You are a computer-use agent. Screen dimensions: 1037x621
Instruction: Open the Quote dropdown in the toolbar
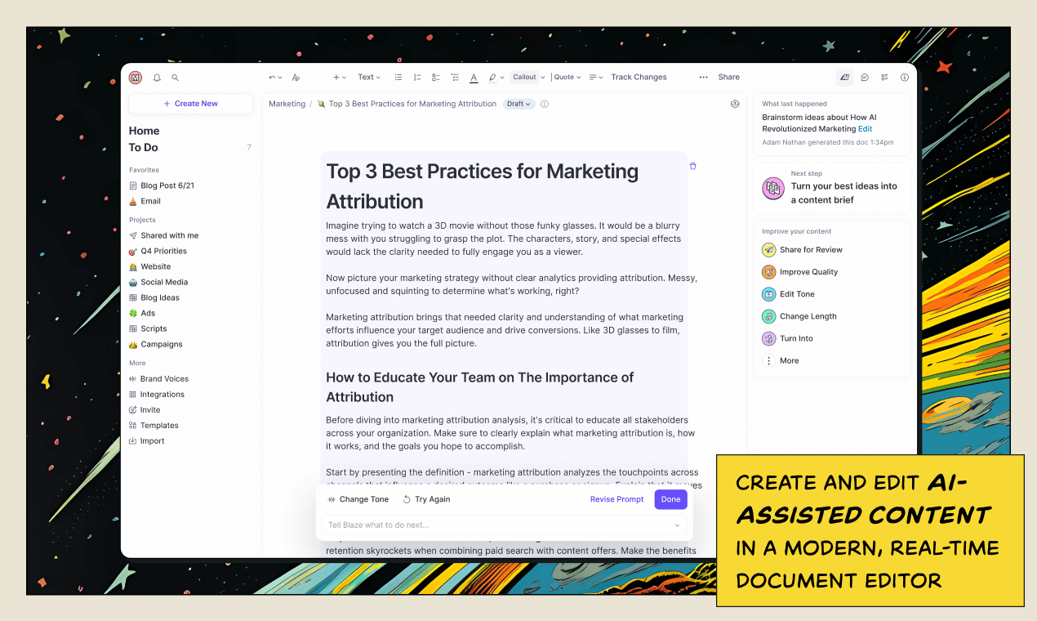click(567, 78)
